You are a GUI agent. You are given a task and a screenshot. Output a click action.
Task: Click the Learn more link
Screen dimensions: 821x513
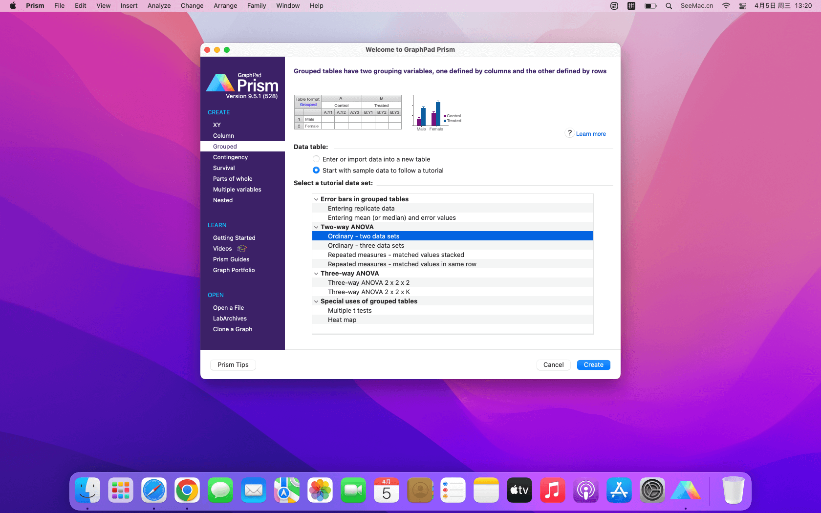coord(590,134)
